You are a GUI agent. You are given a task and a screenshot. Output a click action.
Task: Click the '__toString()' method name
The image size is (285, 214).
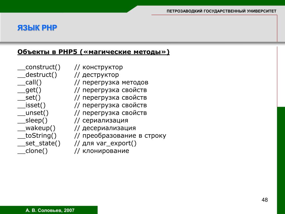click(37, 136)
